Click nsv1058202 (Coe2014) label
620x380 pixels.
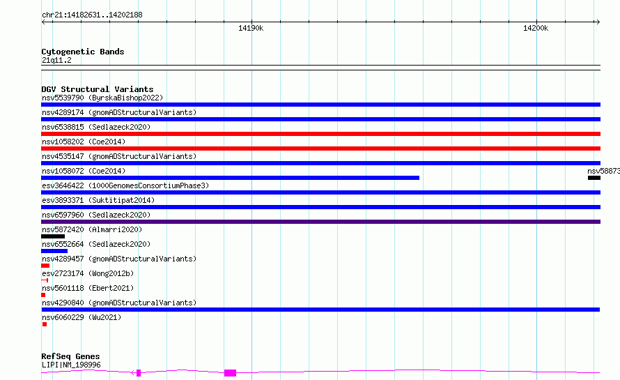coord(84,142)
